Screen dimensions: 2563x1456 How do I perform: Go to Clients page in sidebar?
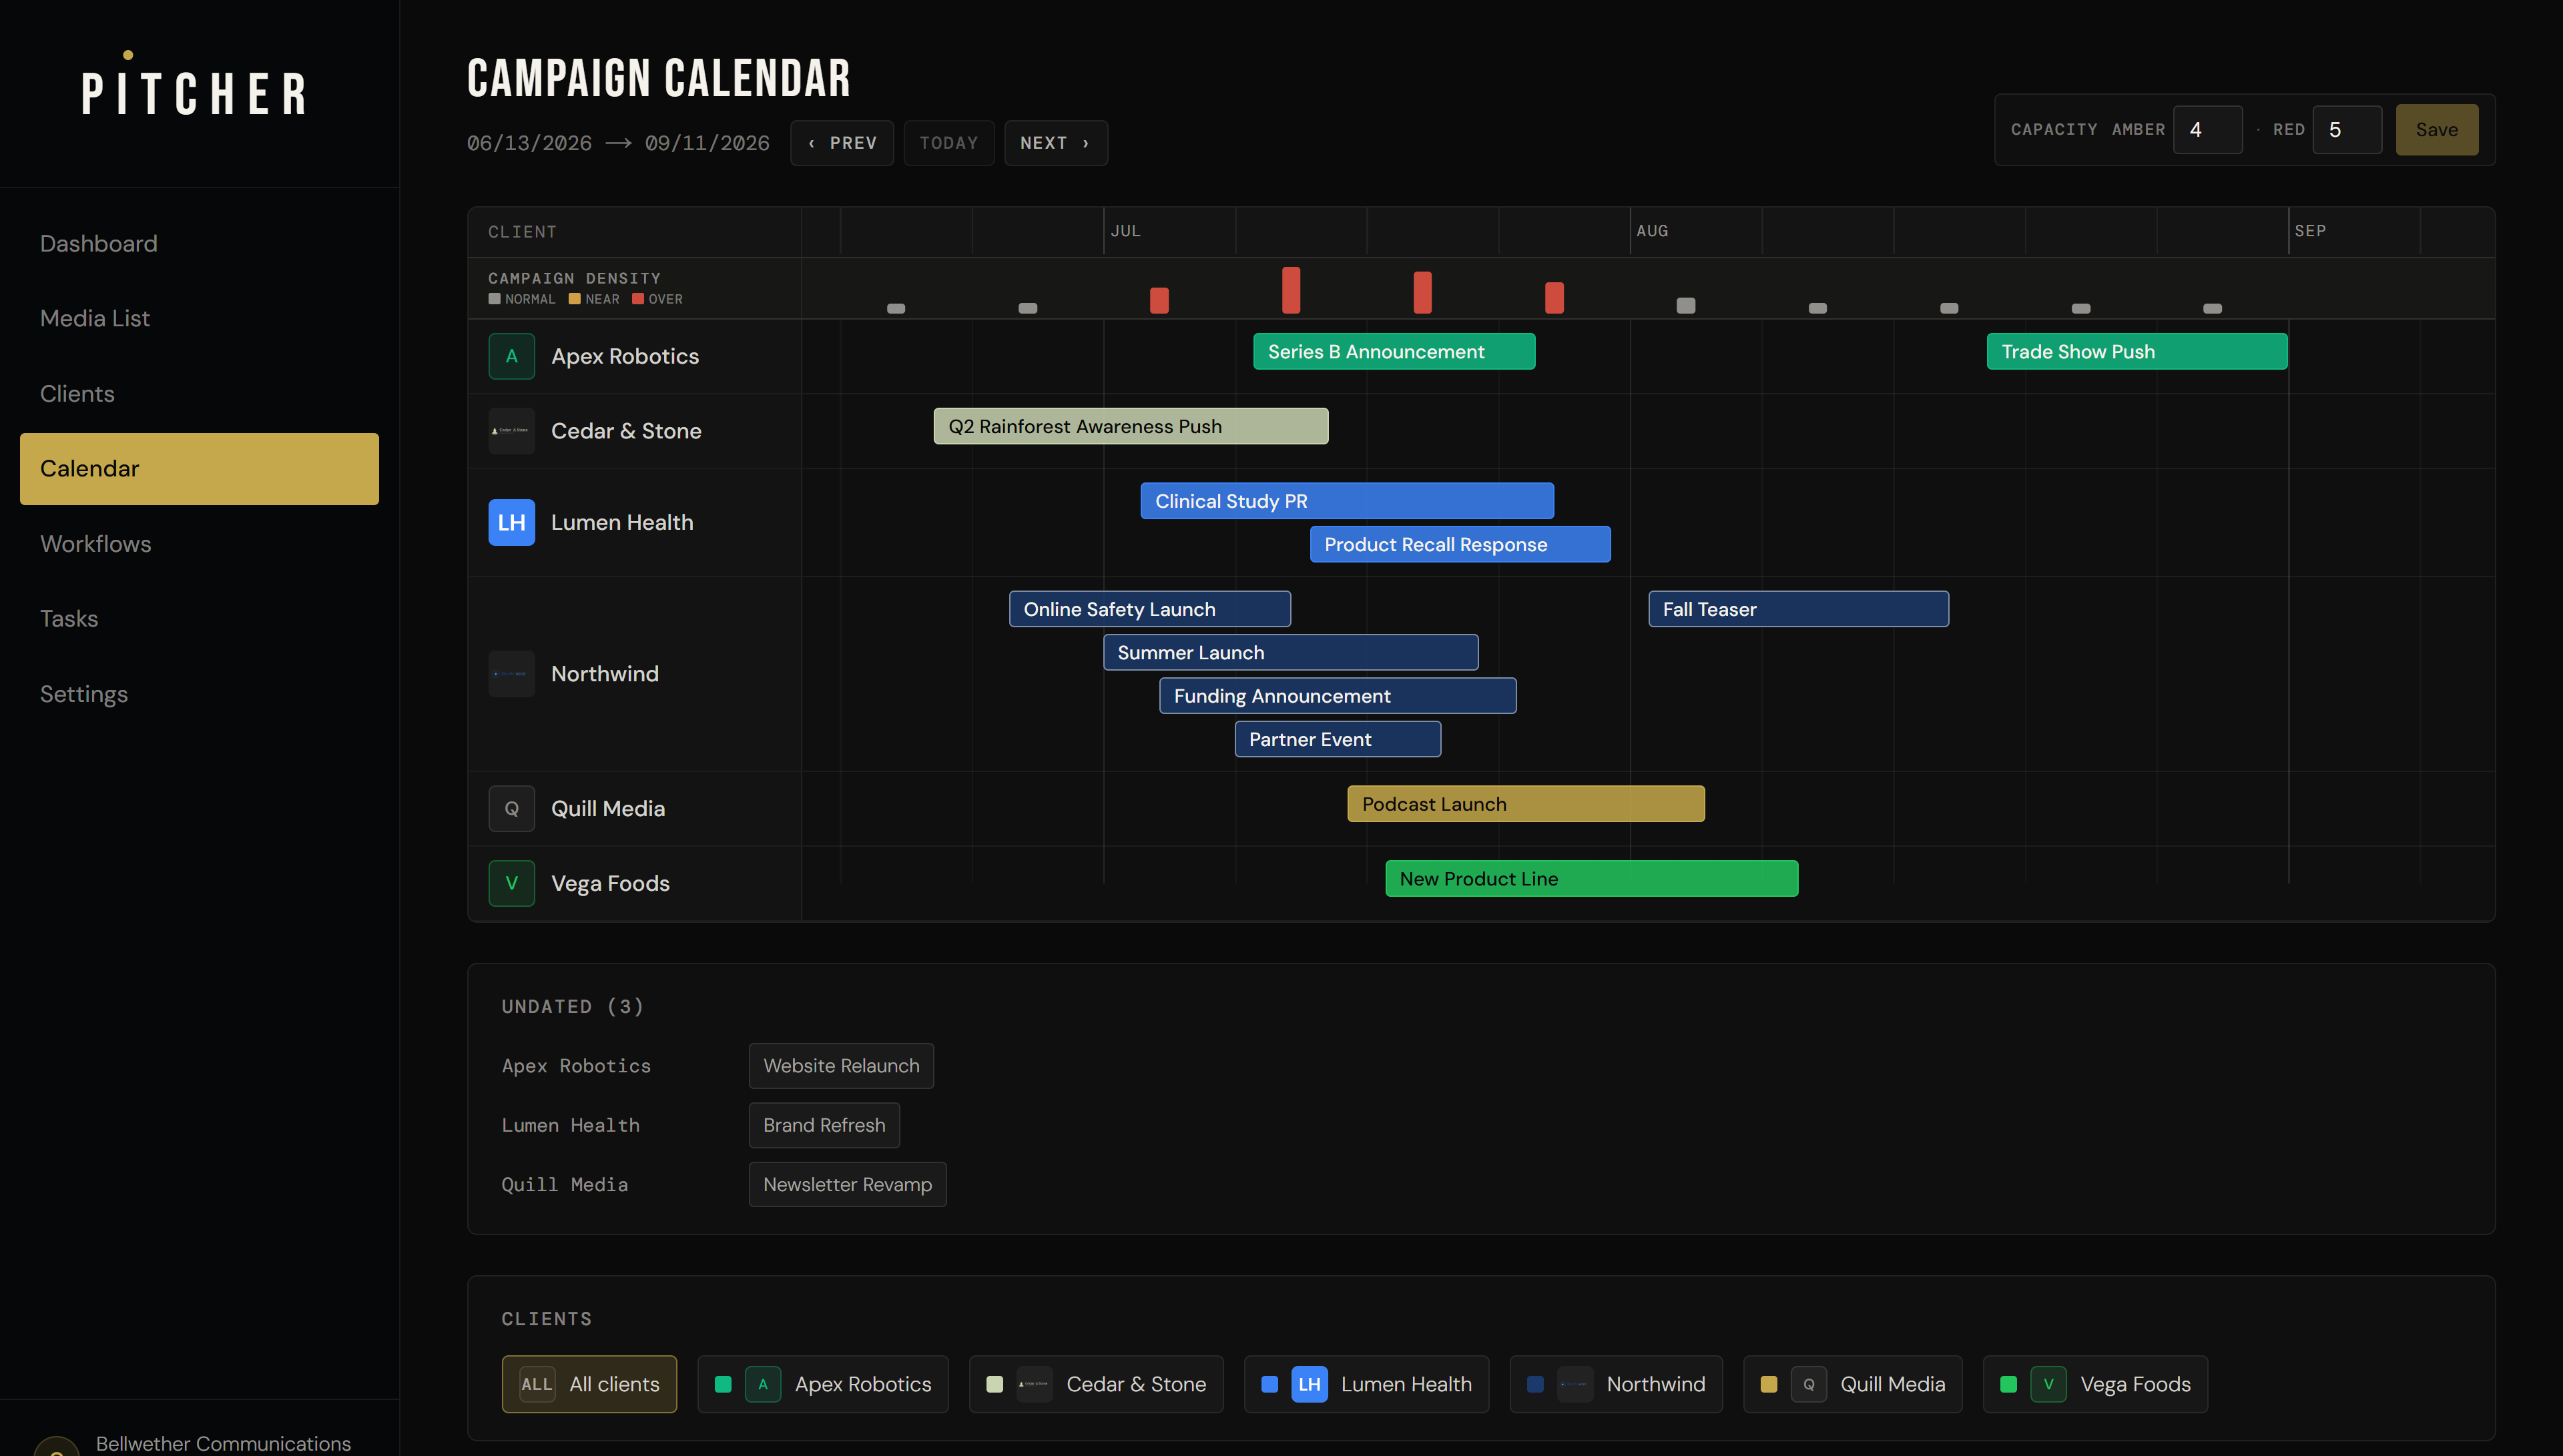pyautogui.click(x=199, y=394)
